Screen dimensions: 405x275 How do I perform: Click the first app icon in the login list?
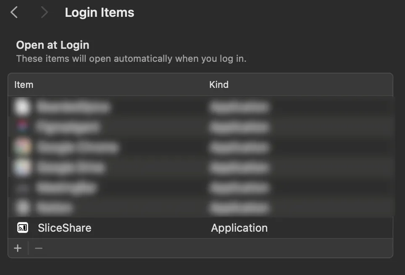tap(22, 107)
